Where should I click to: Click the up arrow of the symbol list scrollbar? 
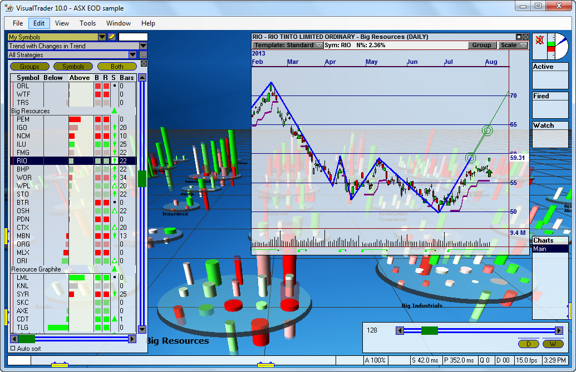tap(142, 77)
